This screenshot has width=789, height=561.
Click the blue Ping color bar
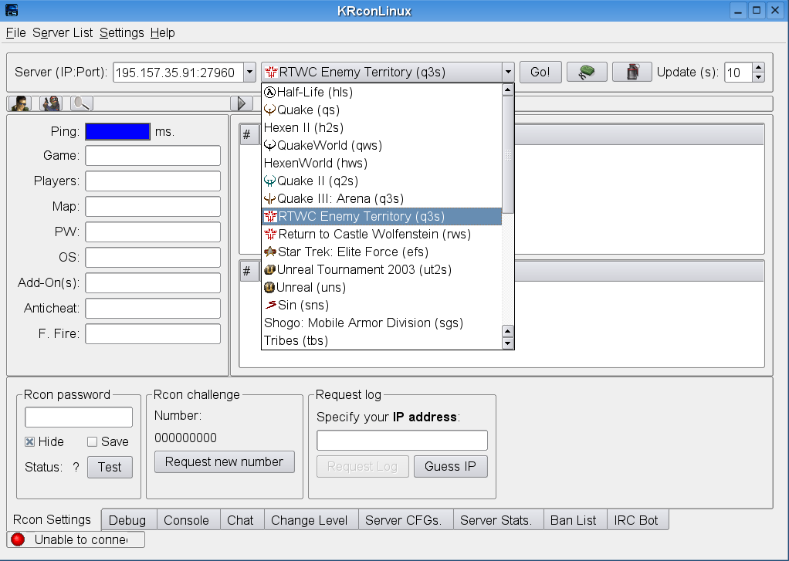click(118, 131)
